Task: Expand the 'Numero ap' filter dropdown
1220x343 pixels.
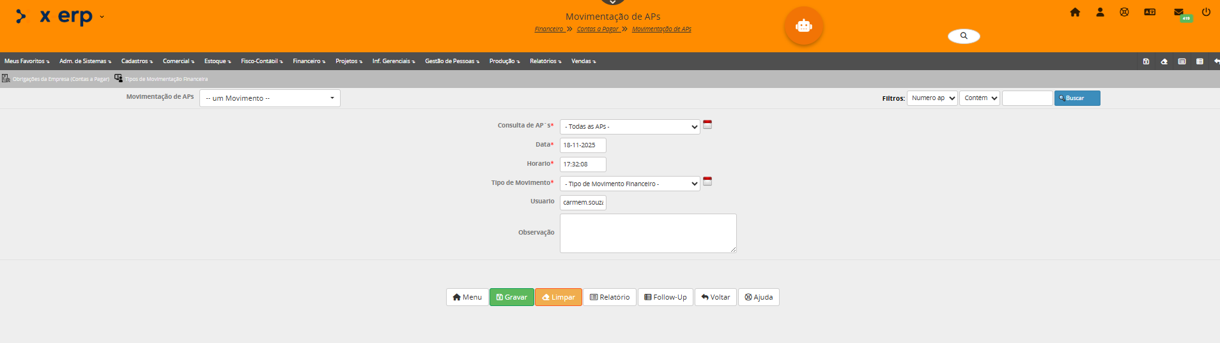Action: click(932, 98)
